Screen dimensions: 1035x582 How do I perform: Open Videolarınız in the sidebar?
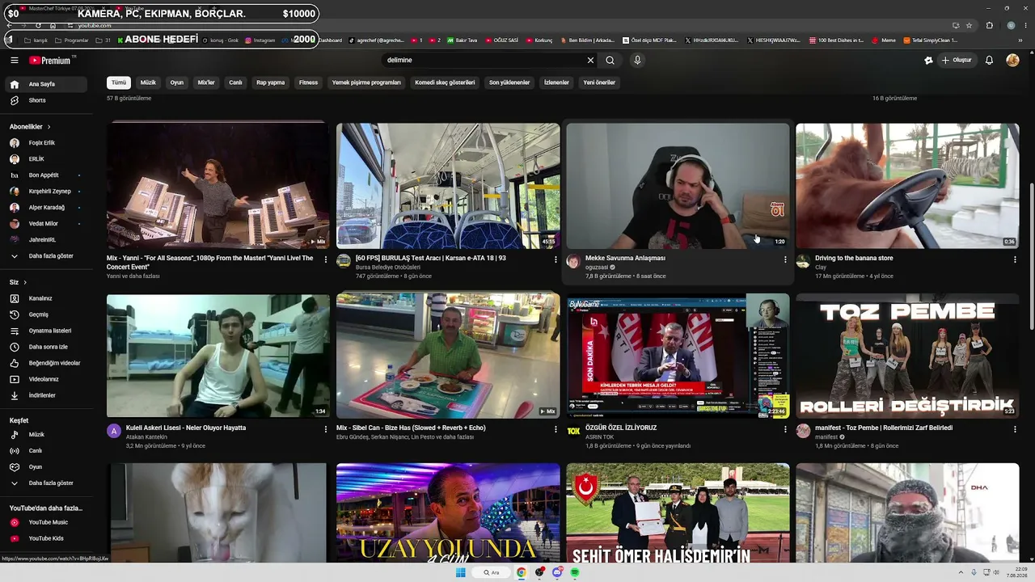coord(46,379)
